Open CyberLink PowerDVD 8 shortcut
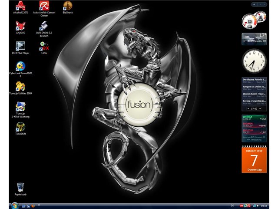Screen dimensions: 278x209 20,69
